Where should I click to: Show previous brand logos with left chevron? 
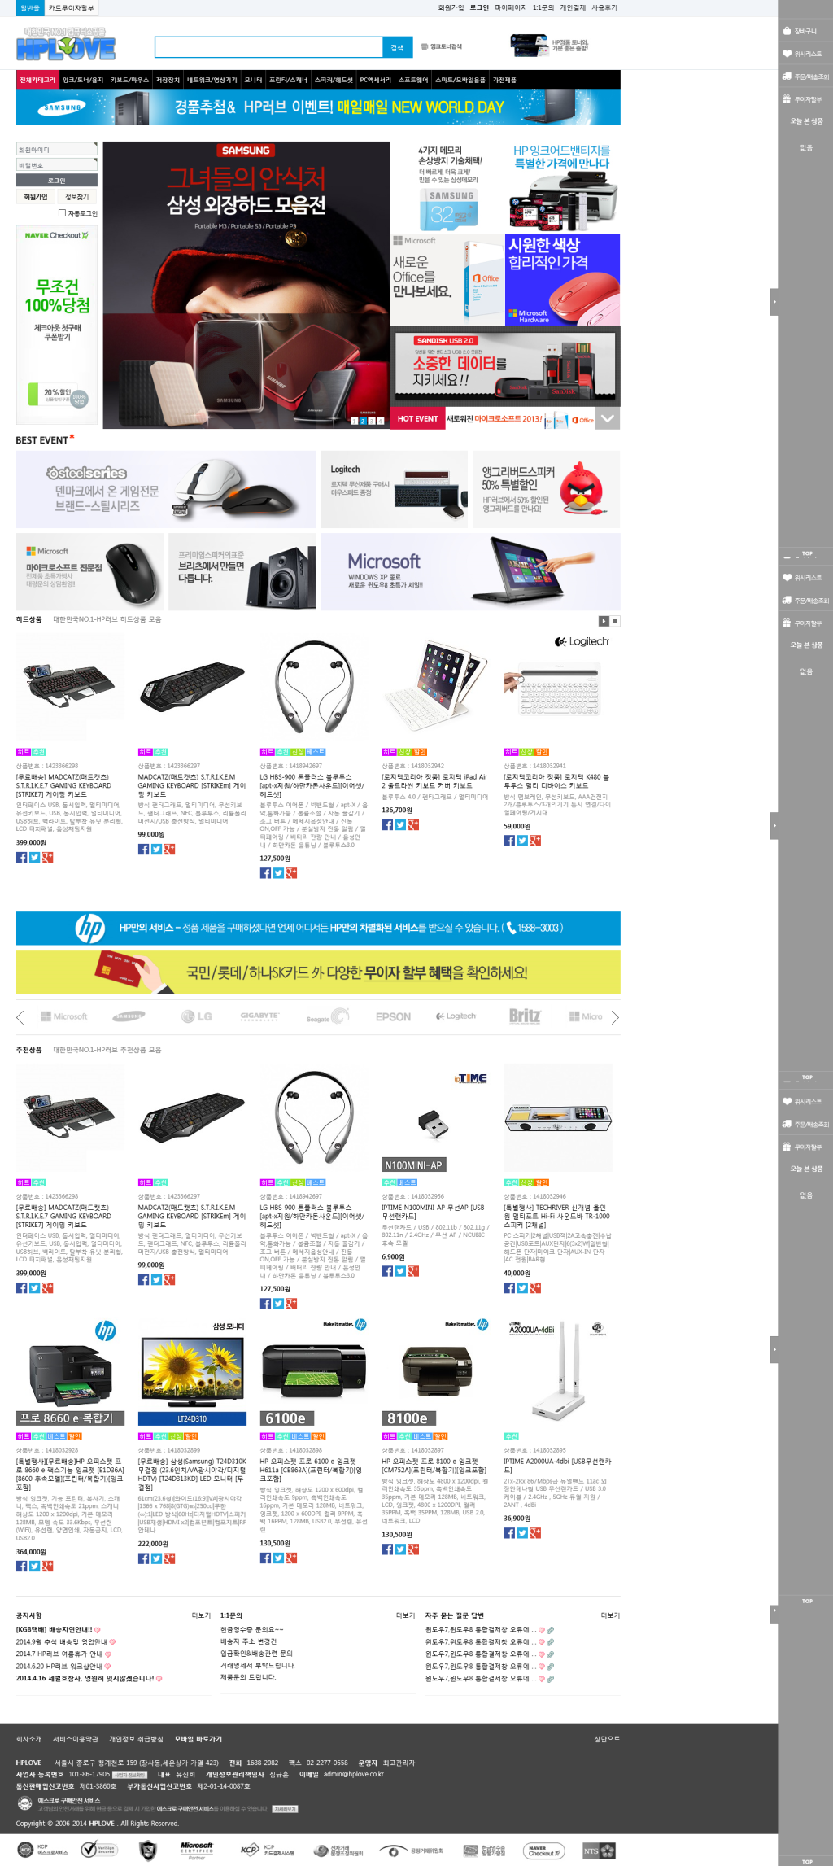point(20,1017)
